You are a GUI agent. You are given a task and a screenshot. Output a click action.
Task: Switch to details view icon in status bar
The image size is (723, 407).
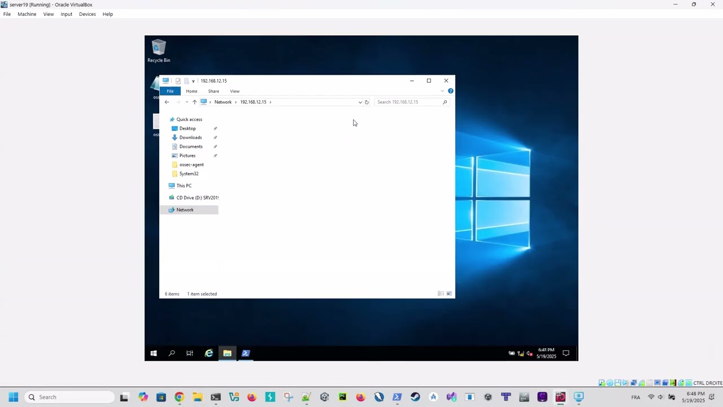pos(441,294)
